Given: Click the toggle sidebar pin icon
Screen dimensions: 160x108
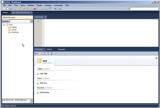Looking at the screenshot, I should tap(60, 9).
